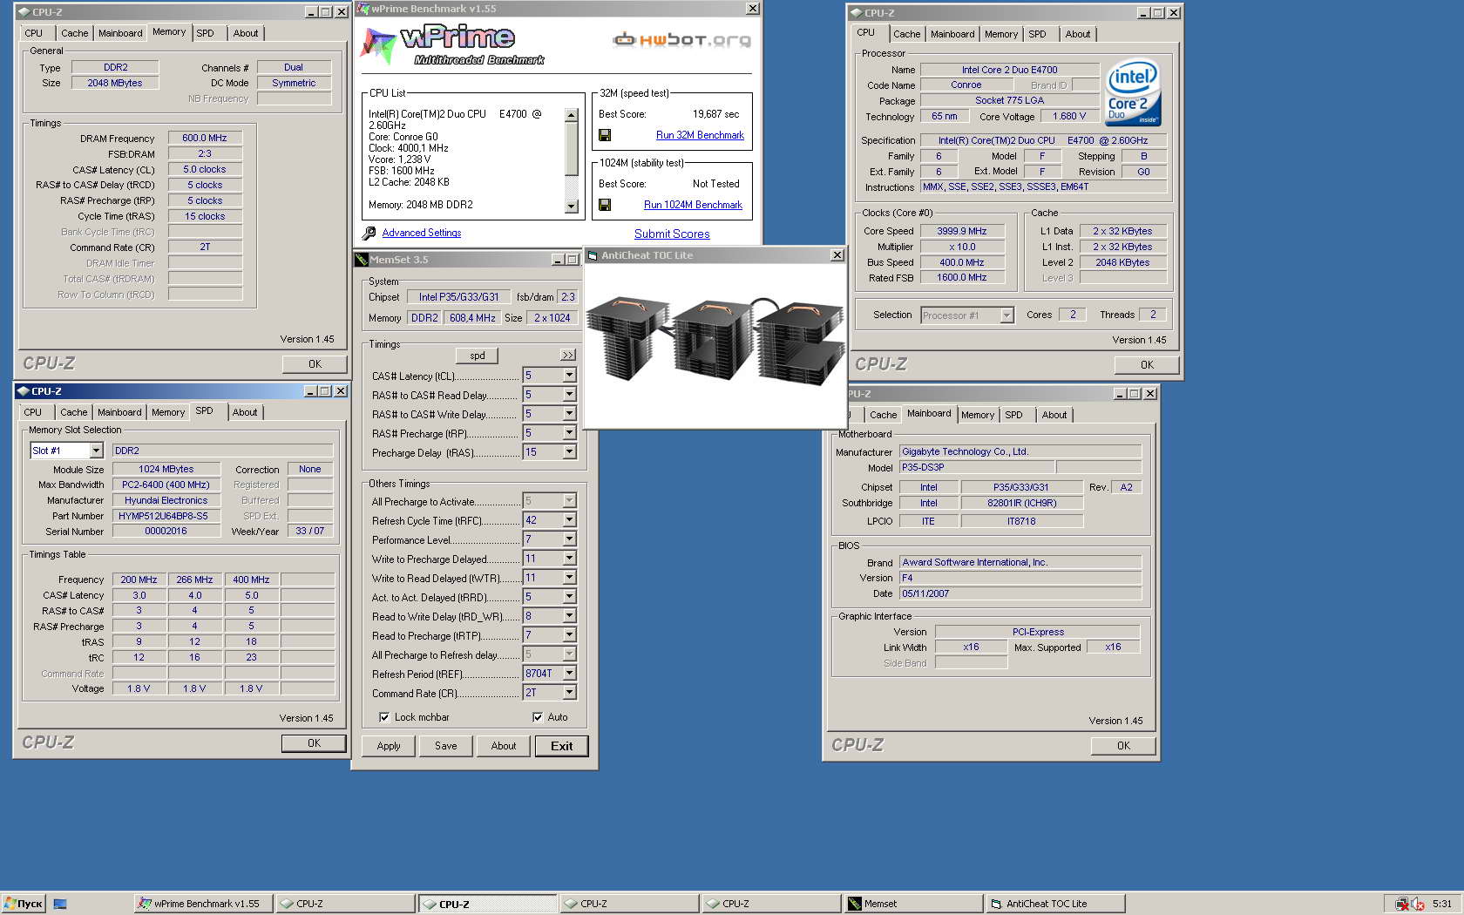Click the Advanced Settings wrench icon in wPrime
This screenshot has width=1464, height=915.
click(x=369, y=233)
